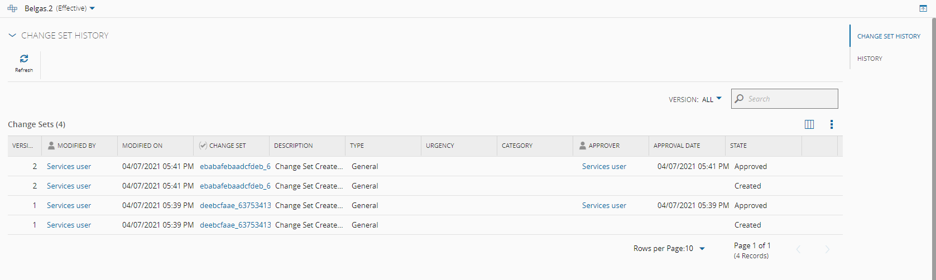
Task: Click the search magnifier icon
Action: click(740, 99)
